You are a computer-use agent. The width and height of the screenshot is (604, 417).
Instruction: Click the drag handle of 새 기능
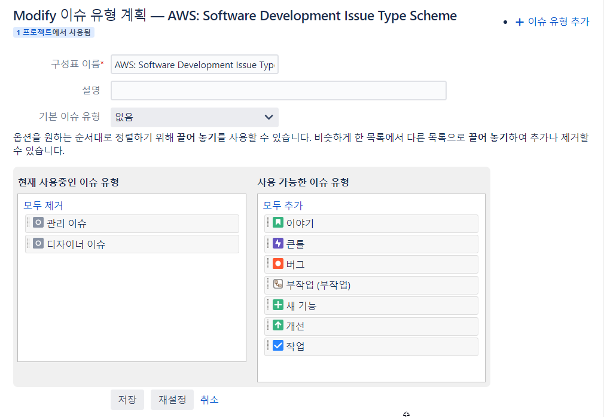(x=268, y=304)
